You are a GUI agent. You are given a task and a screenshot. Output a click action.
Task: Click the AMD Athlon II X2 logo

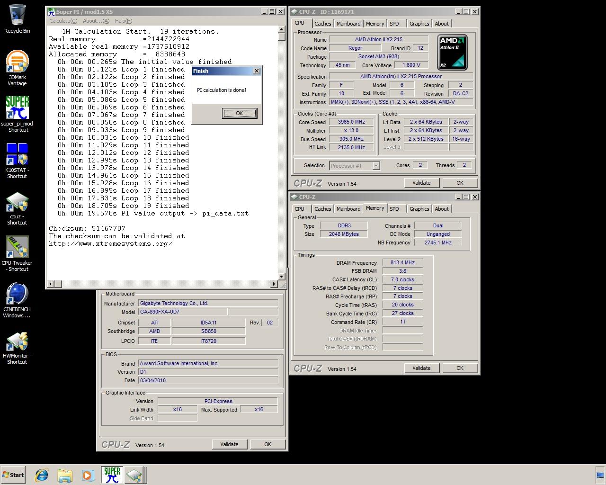pos(452,53)
